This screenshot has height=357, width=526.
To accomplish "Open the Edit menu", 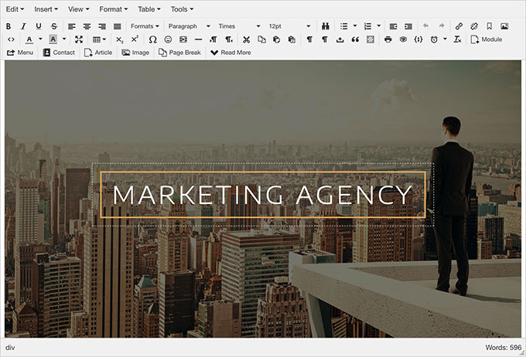I will coord(15,9).
